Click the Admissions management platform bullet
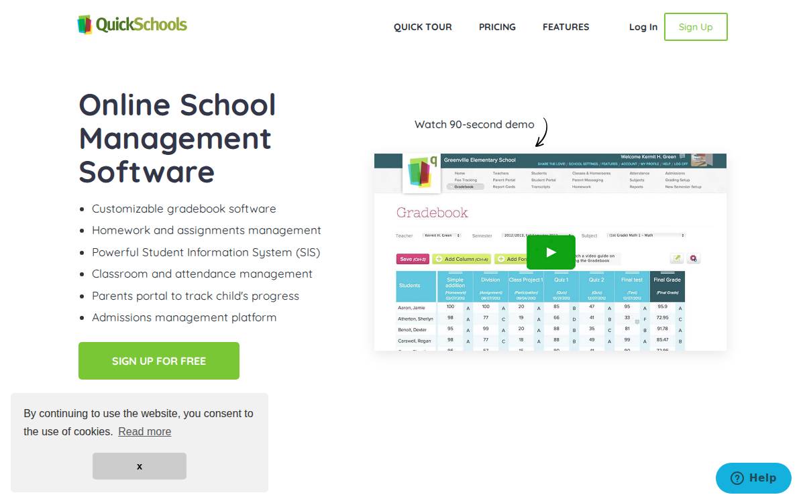Viewport: 805px width, 503px height. 184,317
